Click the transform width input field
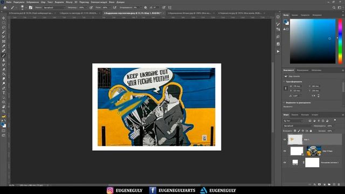This screenshot has width=345, height=194. [297, 86]
